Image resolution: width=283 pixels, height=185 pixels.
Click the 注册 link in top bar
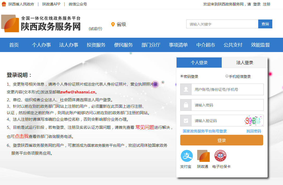click(x=266, y=4)
